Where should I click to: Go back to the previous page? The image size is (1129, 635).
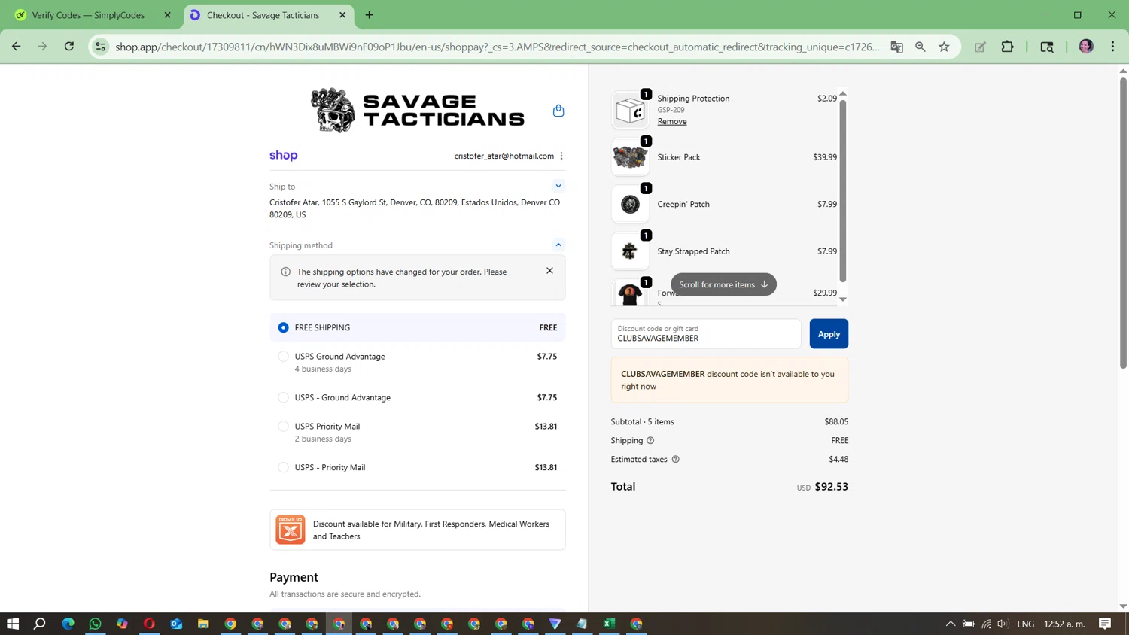16,47
